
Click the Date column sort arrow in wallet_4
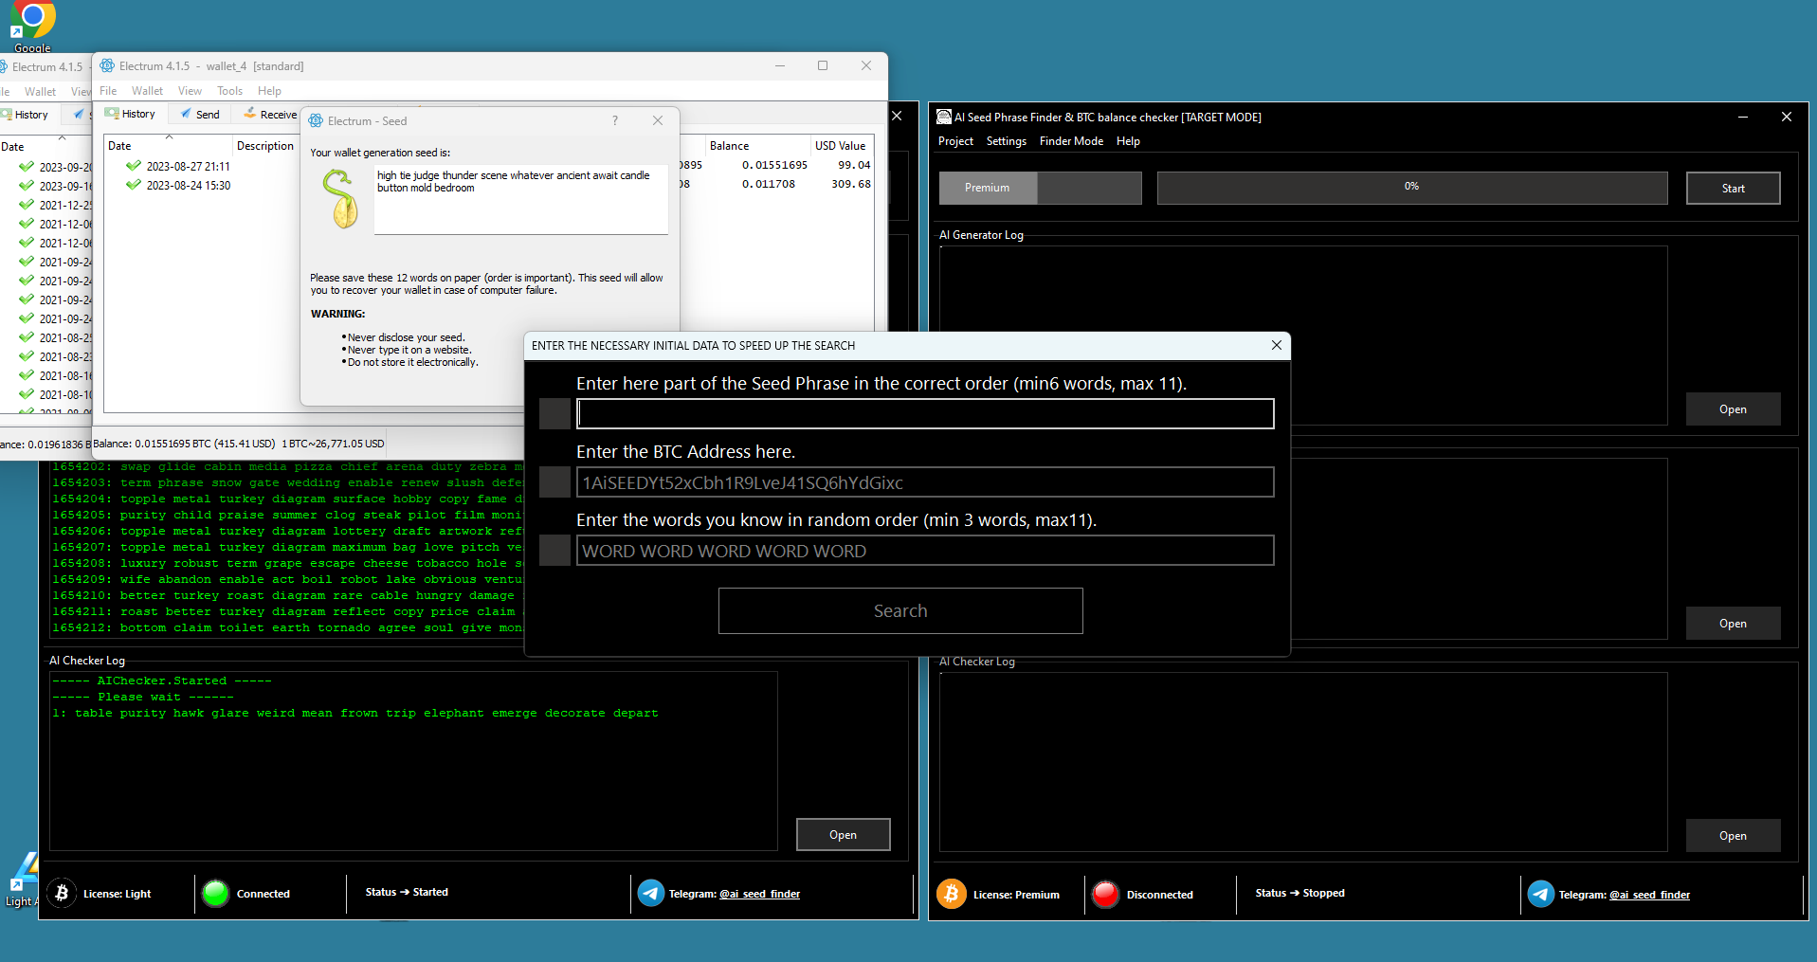click(169, 137)
